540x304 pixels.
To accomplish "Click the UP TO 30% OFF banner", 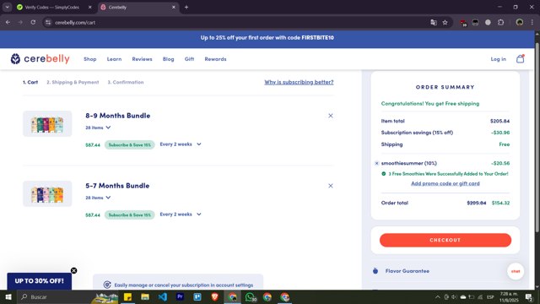I will pos(40,281).
